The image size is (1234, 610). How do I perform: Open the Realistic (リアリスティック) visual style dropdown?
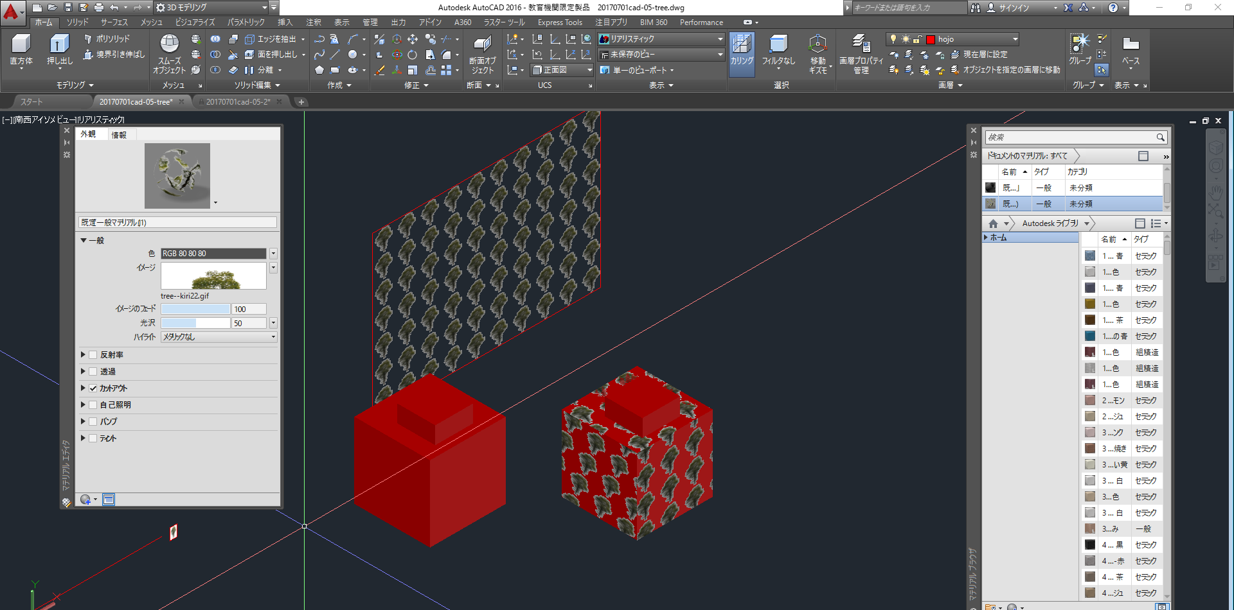tap(661, 39)
